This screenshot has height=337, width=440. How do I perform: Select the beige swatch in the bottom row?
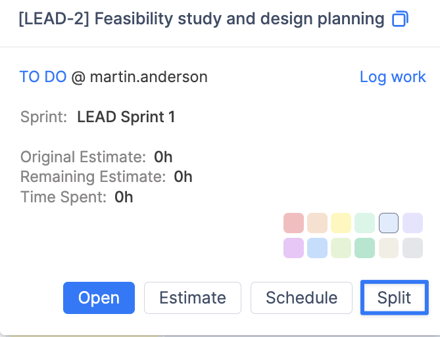pos(389,248)
